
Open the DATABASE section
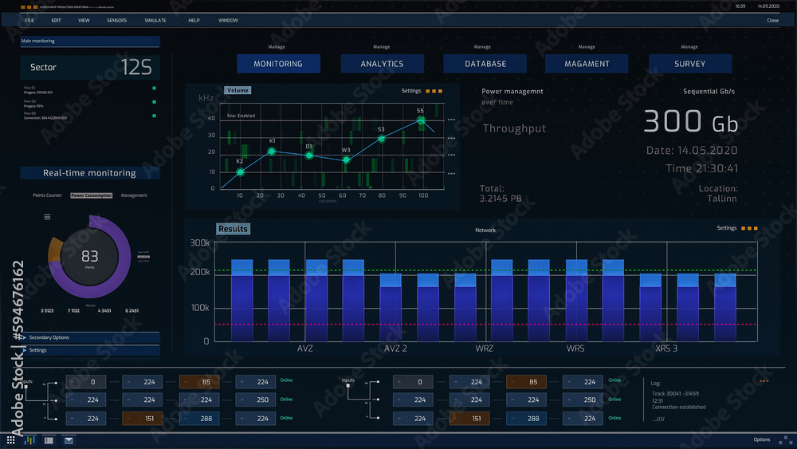[485, 64]
